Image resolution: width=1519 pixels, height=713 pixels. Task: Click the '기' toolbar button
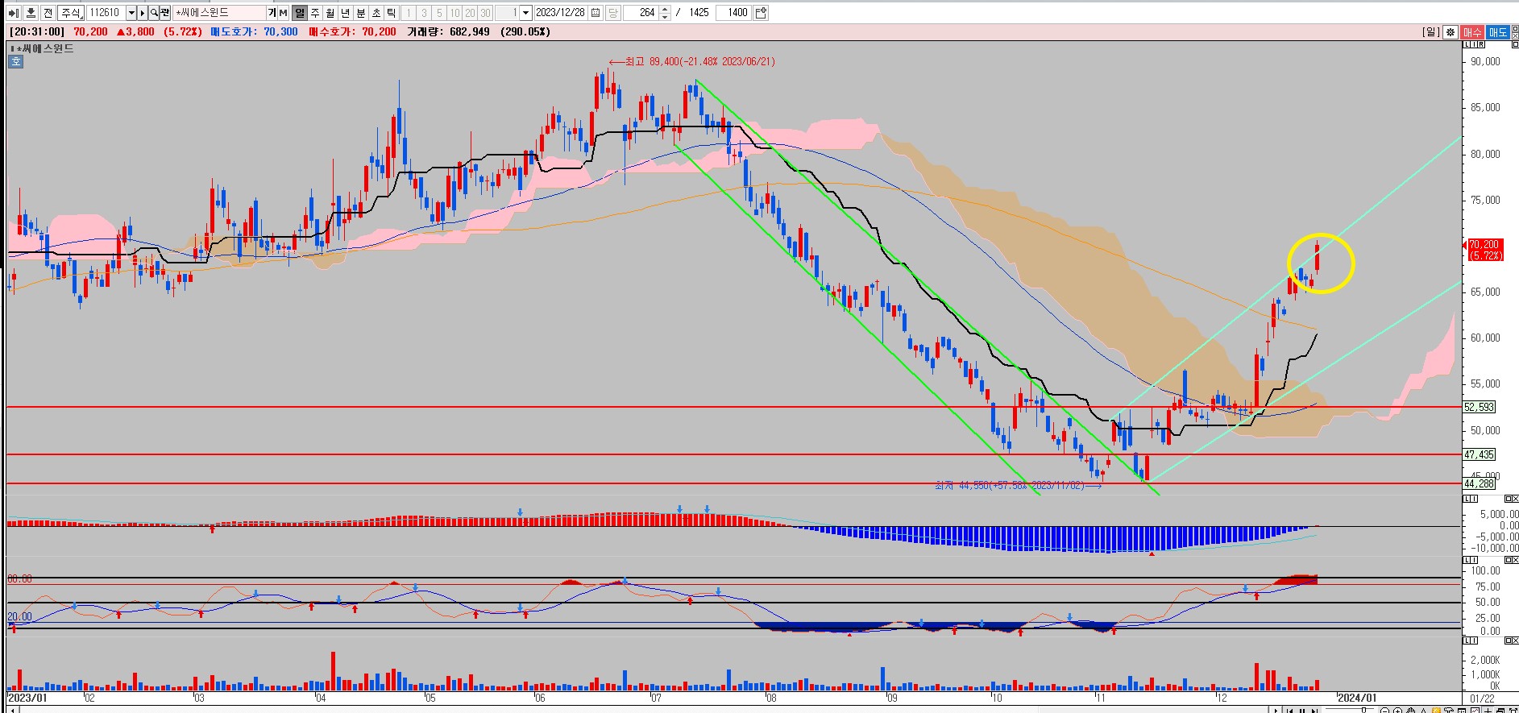[272, 13]
